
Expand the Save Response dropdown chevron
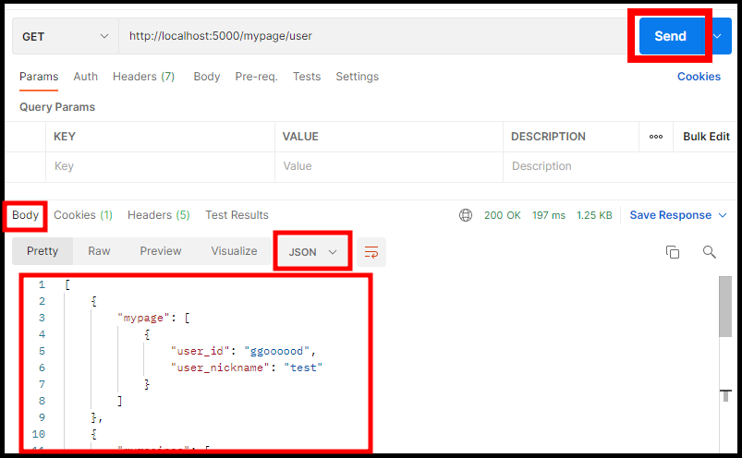tap(723, 215)
